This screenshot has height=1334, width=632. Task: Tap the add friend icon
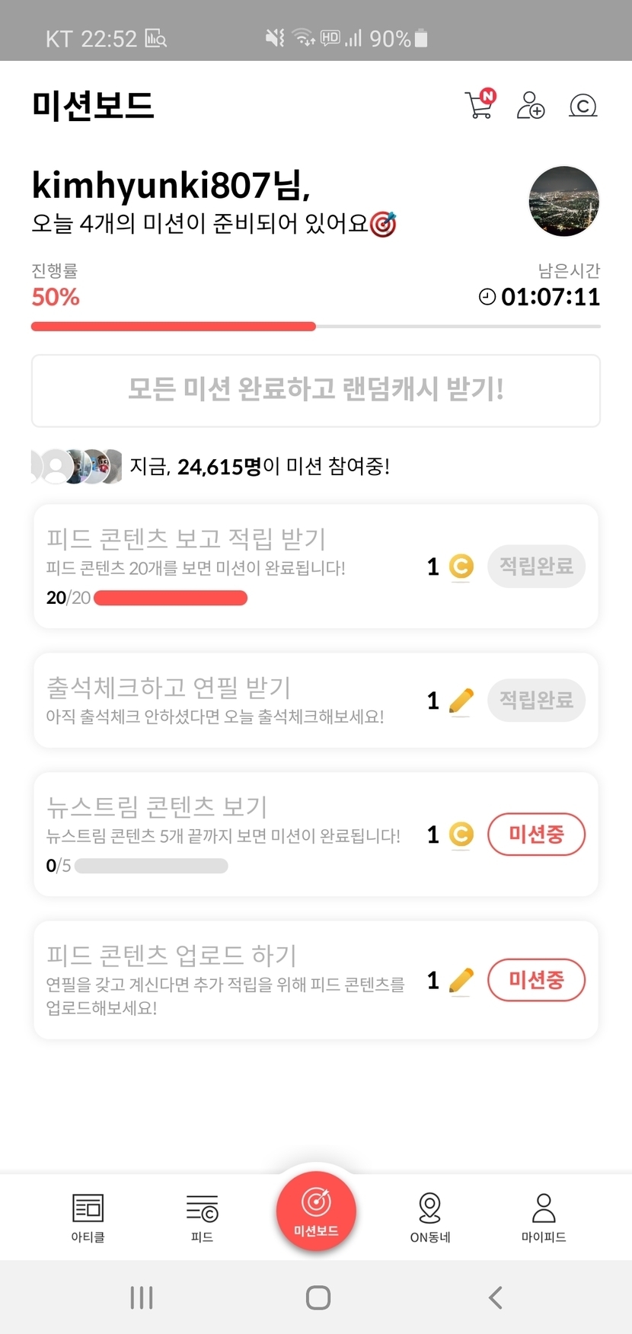(x=531, y=105)
